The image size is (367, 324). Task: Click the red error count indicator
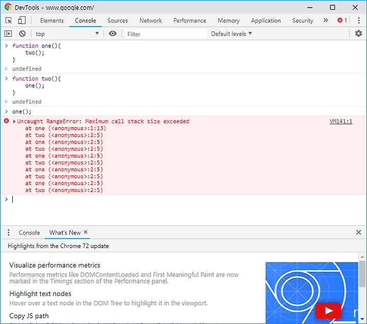342,20
